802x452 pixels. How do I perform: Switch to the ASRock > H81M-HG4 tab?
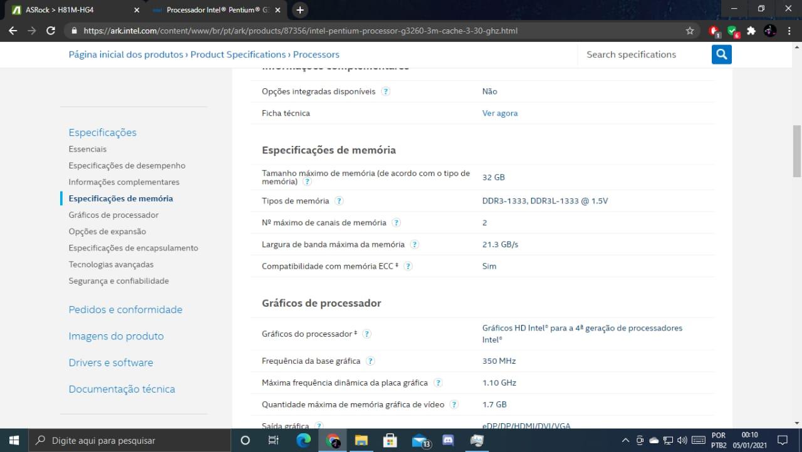(72, 10)
